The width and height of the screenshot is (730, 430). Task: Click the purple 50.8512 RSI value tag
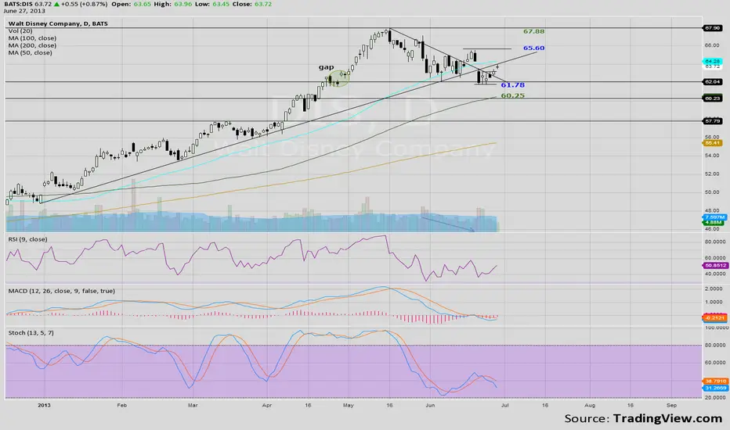[x=716, y=266]
